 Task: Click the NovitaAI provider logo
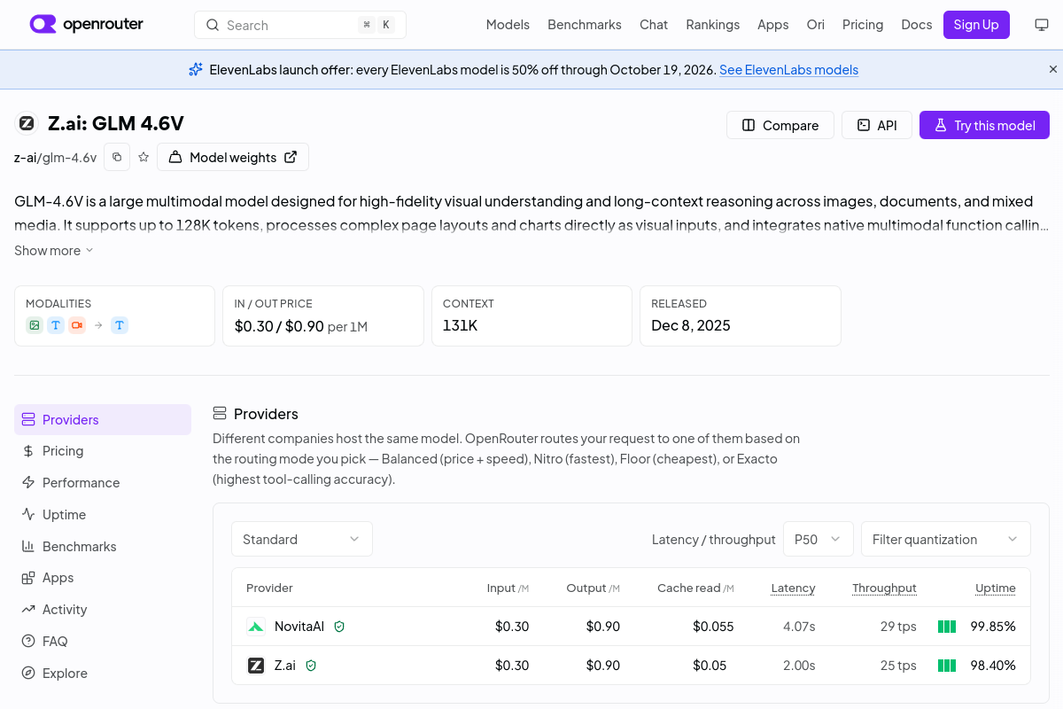coord(256,627)
